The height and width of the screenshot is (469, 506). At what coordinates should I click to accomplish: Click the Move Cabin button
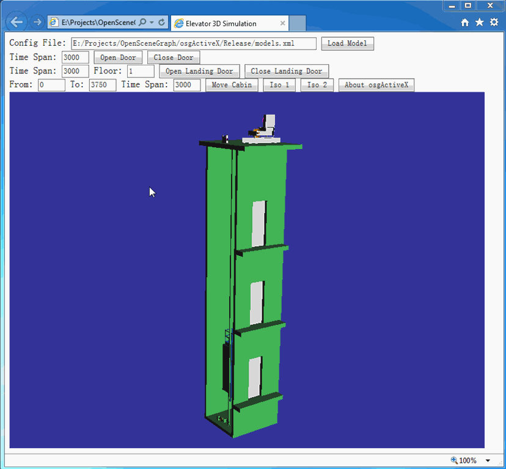[x=232, y=85]
